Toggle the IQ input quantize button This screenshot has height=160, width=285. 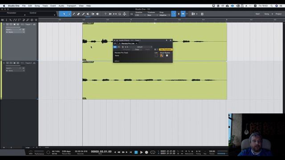(x=132, y=14)
